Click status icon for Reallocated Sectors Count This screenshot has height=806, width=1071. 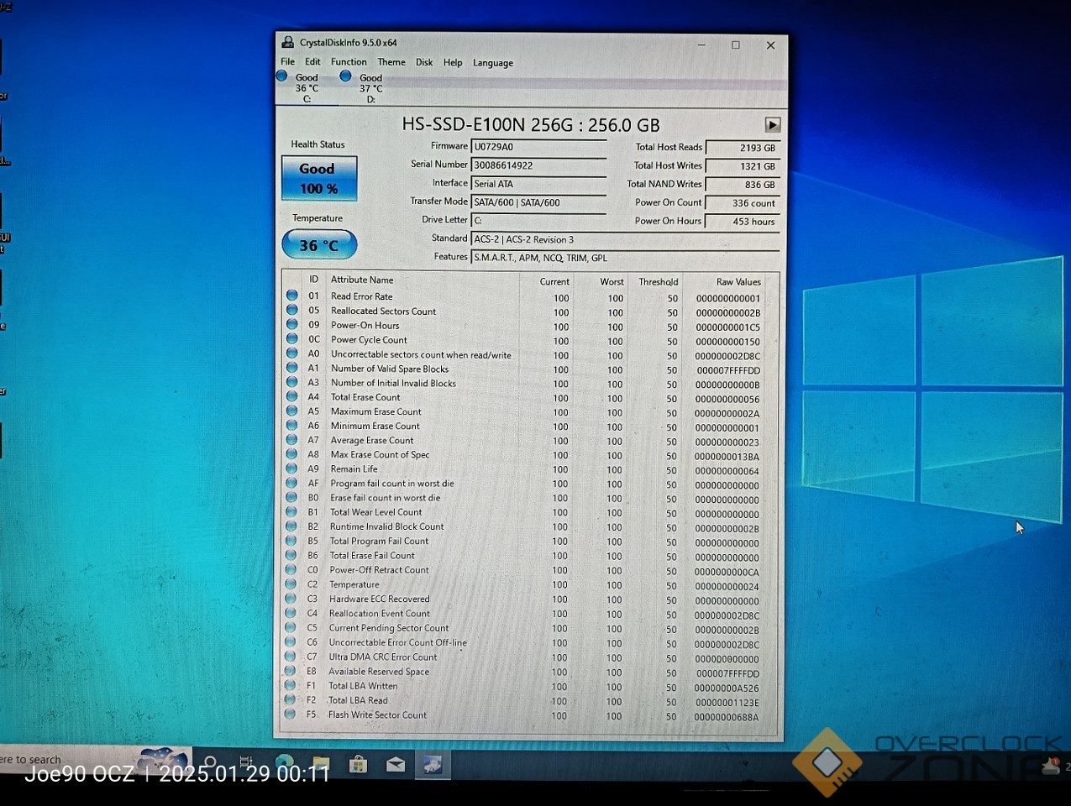(x=292, y=310)
